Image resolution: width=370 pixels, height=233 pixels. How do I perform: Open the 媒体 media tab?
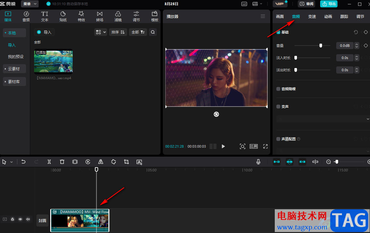[x=8, y=16]
